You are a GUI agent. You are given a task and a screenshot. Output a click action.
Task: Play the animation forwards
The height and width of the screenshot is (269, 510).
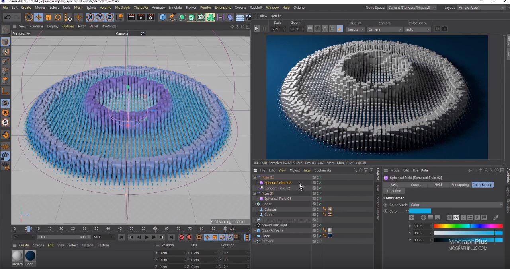[146, 237]
